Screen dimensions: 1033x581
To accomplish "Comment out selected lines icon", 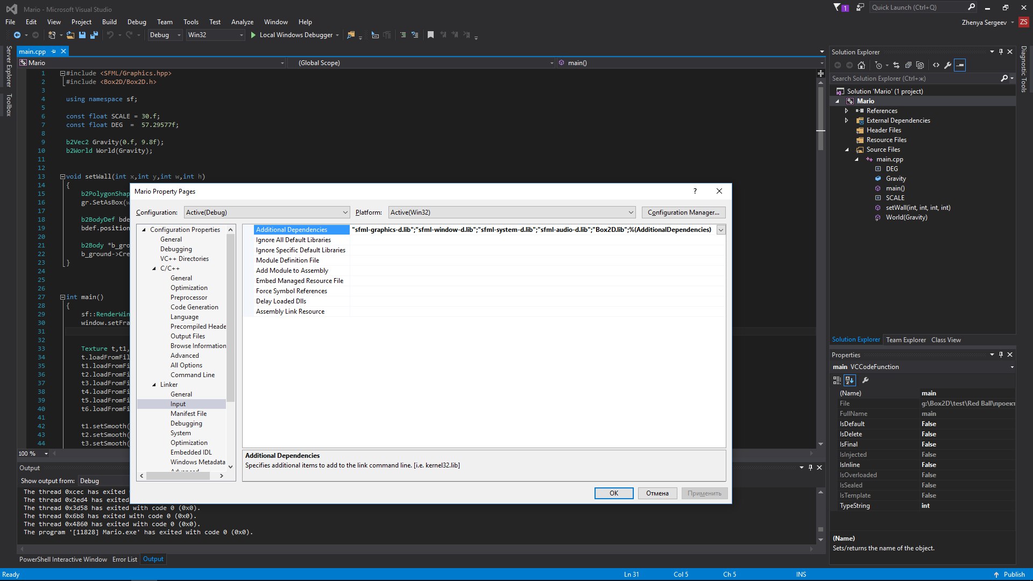I will (x=403, y=35).
